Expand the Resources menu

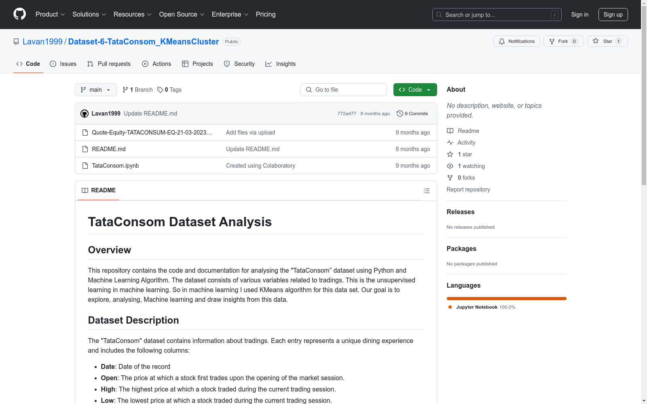(133, 15)
